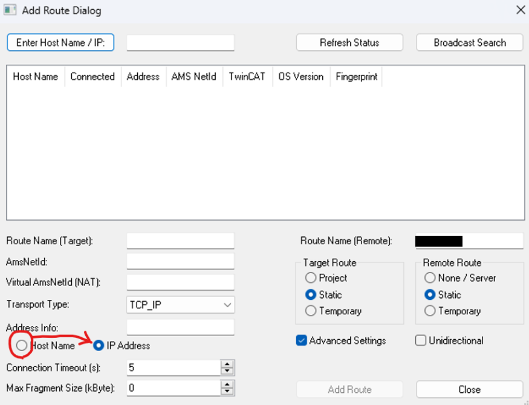Click the Route Name (Target) field

(x=180, y=241)
